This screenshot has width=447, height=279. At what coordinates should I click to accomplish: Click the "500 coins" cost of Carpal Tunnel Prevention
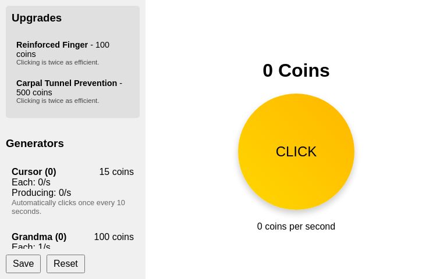[x=34, y=92]
